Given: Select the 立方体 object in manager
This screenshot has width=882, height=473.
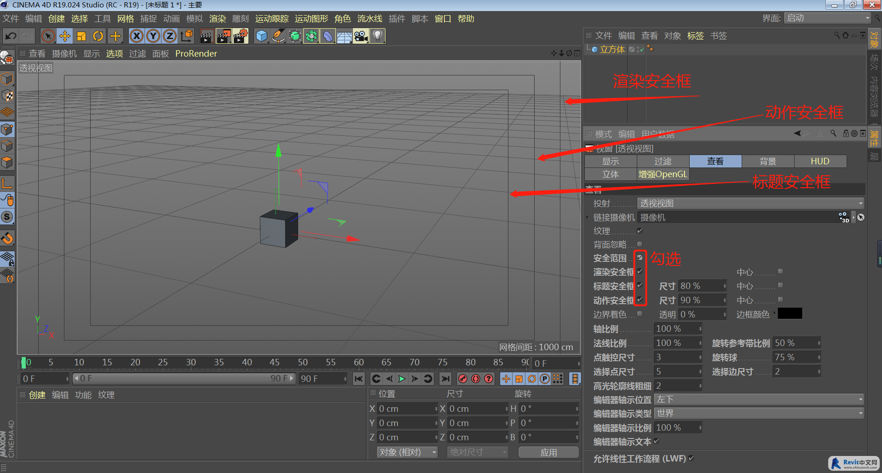Looking at the screenshot, I should click(612, 50).
